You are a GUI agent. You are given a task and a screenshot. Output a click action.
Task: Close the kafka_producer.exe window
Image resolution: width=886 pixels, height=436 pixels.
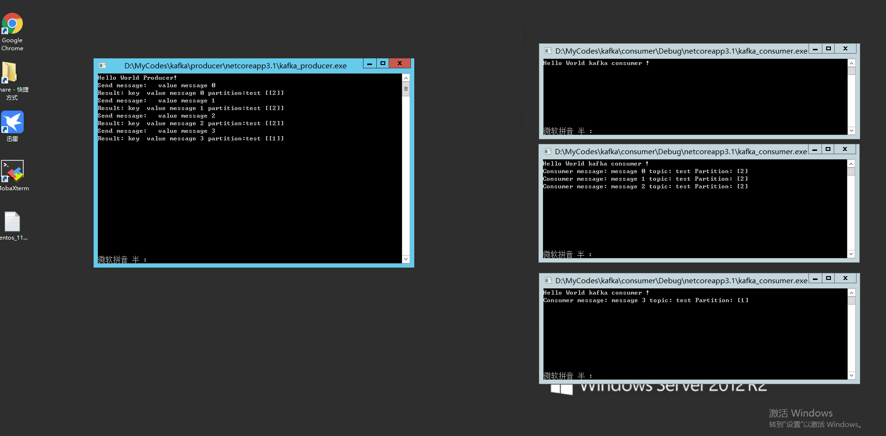[400, 64]
